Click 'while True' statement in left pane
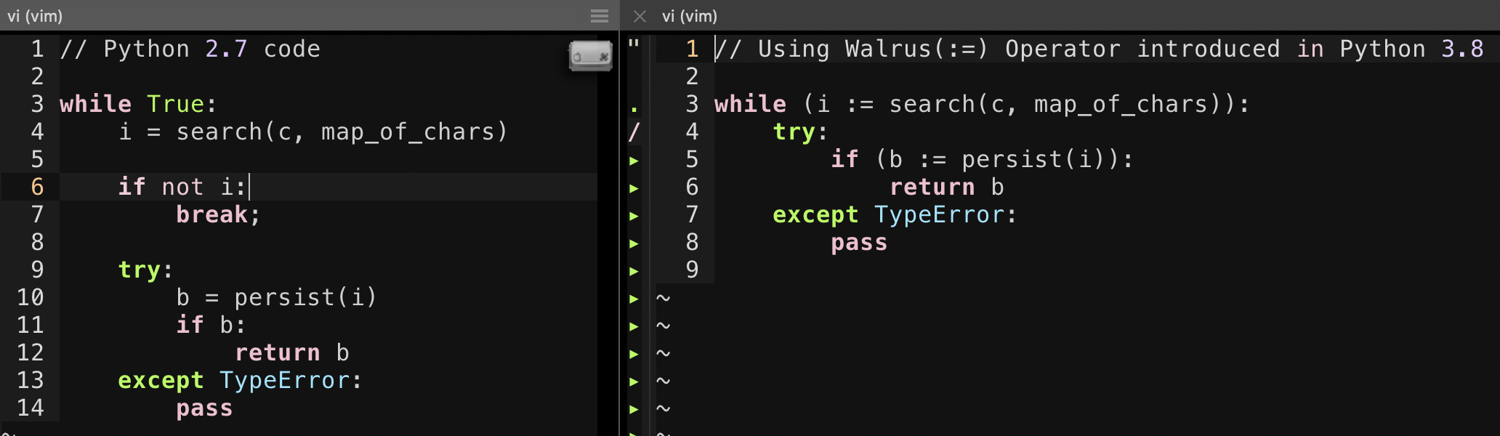This screenshot has height=436, width=1500. [137, 104]
